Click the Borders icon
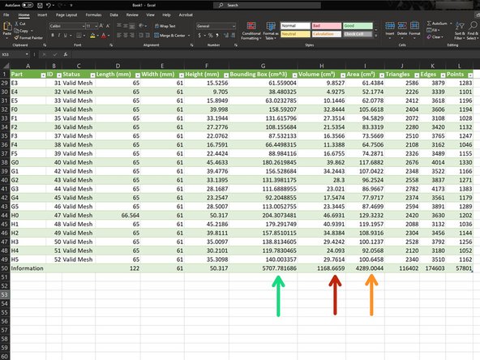Screen dimensions: 480x360 [79, 36]
